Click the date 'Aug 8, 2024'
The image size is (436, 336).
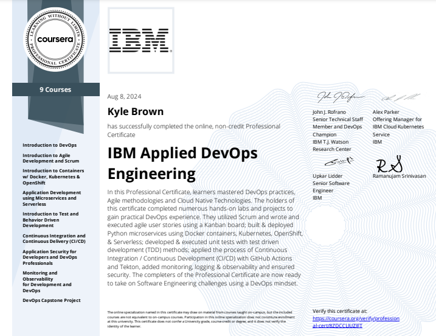[x=124, y=96]
